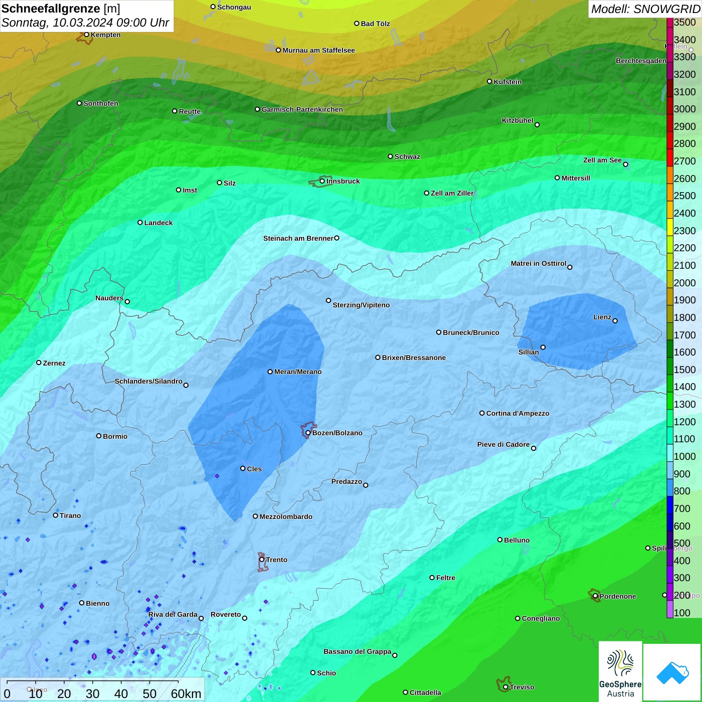
Task: Click the 2700 m red legend color
Action: point(670,157)
